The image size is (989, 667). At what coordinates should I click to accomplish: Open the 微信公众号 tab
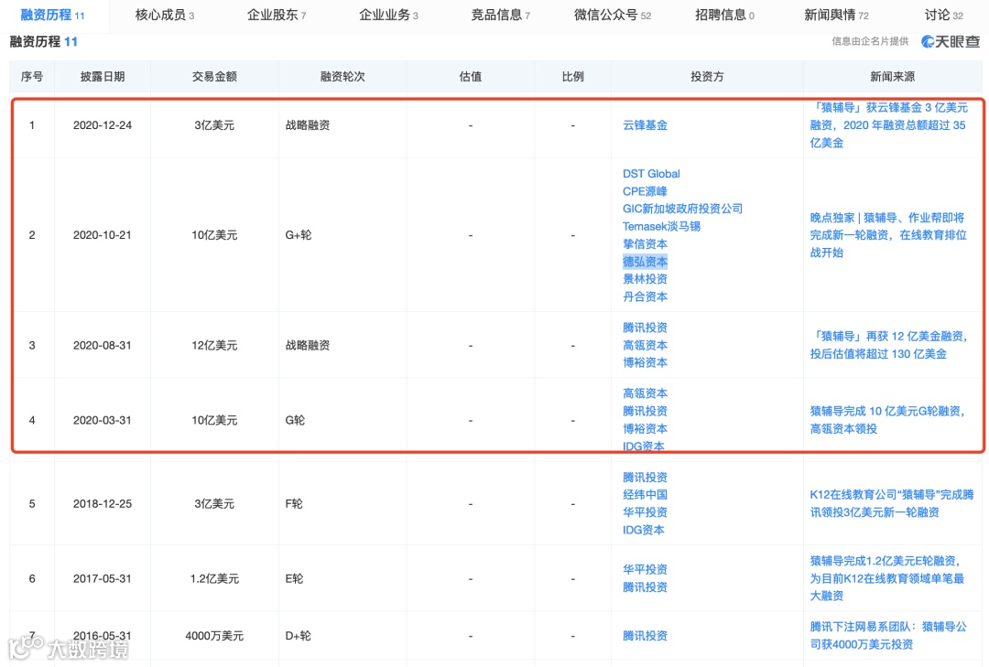[x=613, y=15]
